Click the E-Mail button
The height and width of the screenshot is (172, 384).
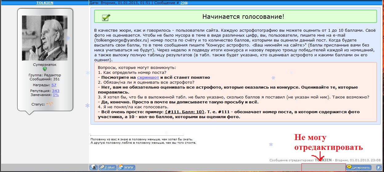click(x=107, y=167)
